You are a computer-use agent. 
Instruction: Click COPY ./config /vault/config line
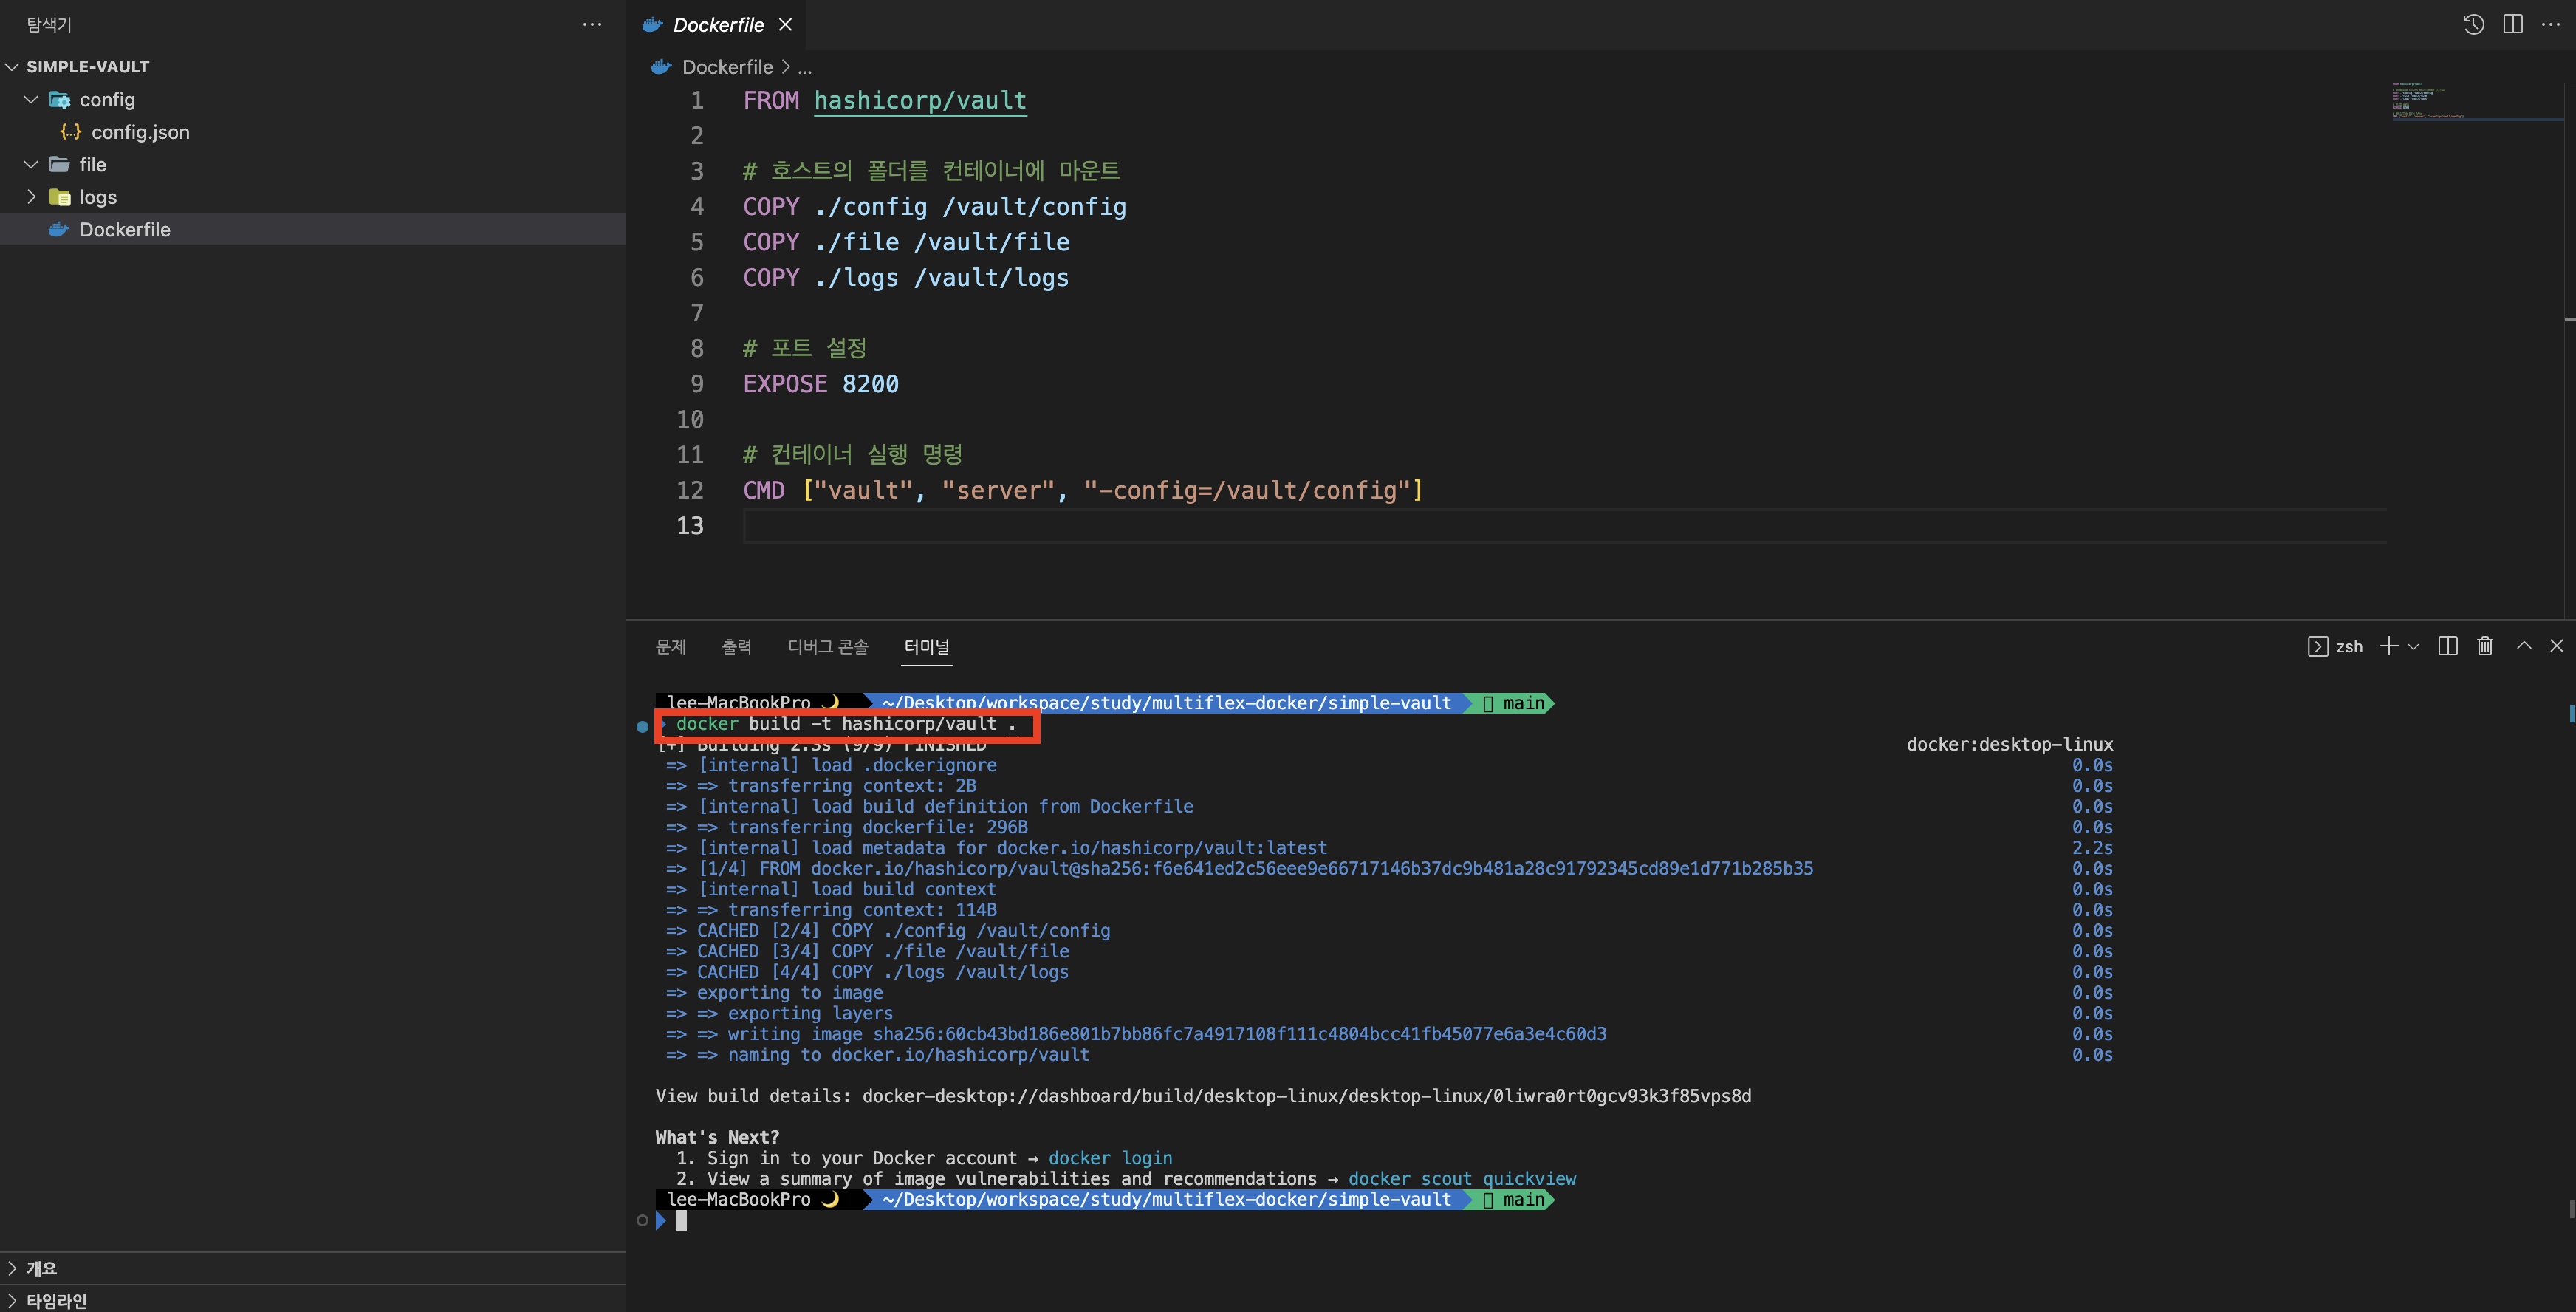coord(934,207)
